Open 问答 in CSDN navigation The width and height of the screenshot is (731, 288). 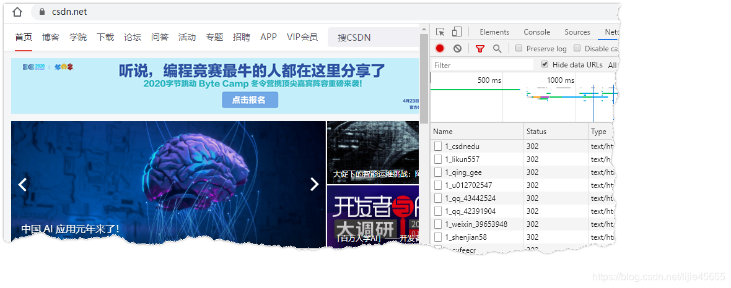(x=160, y=37)
